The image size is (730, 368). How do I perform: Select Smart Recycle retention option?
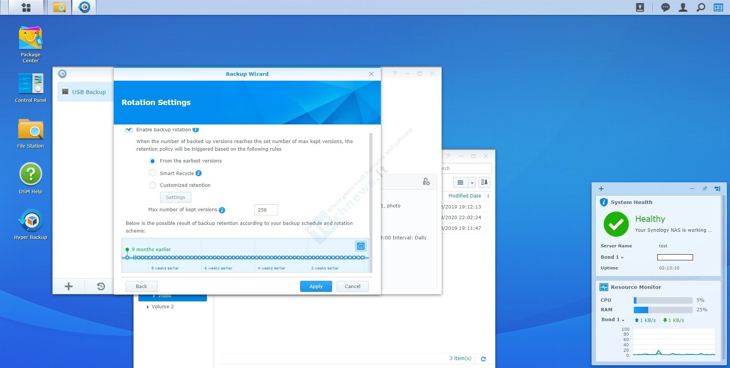coord(153,173)
